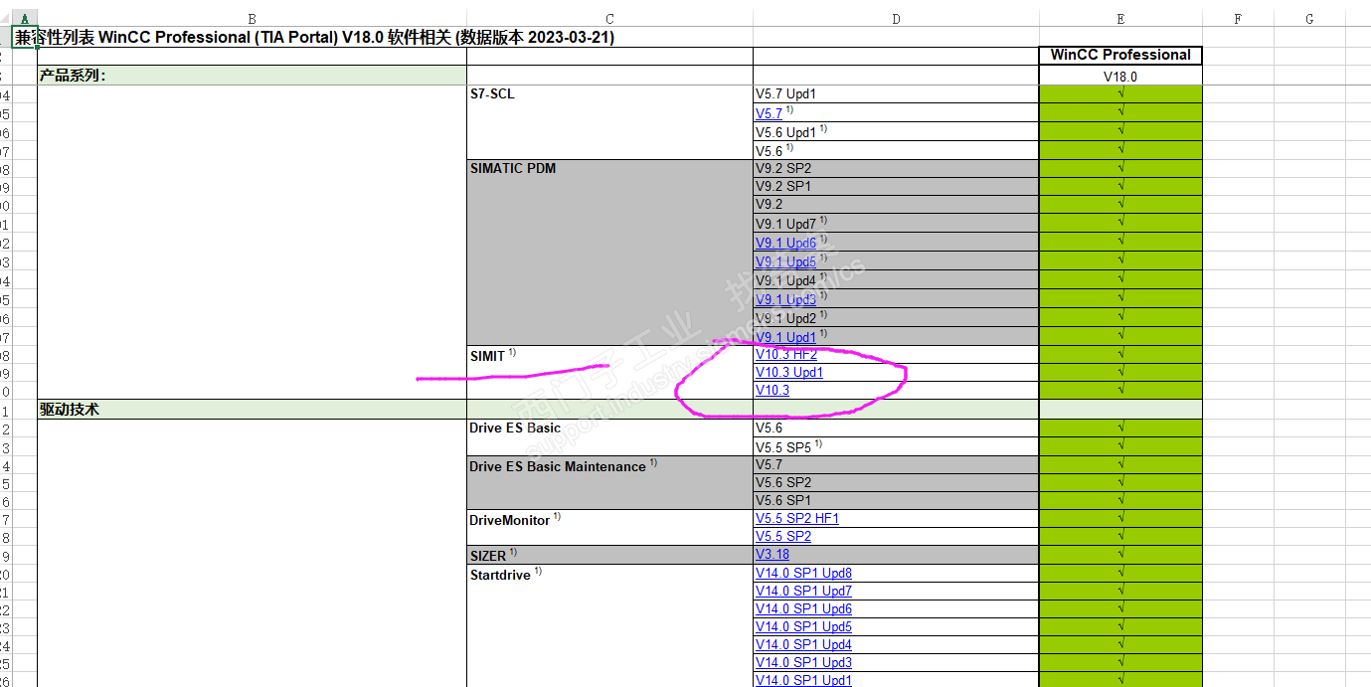The width and height of the screenshot is (1371, 687).
Task: Select the V5.5 SP5 cell
Action: click(x=896, y=446)
